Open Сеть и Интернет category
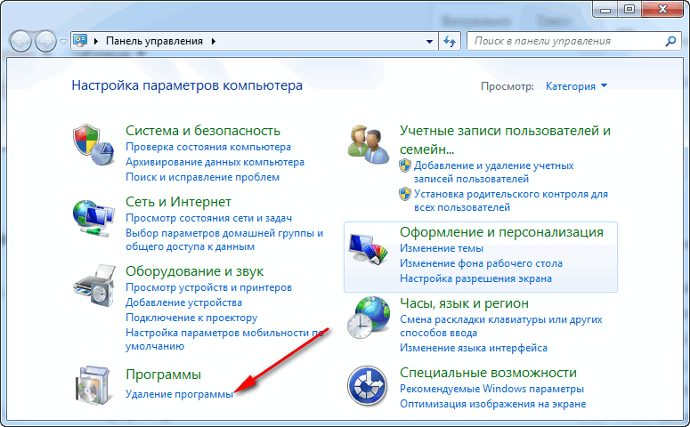The image size is (690, 427). [178, 202]
